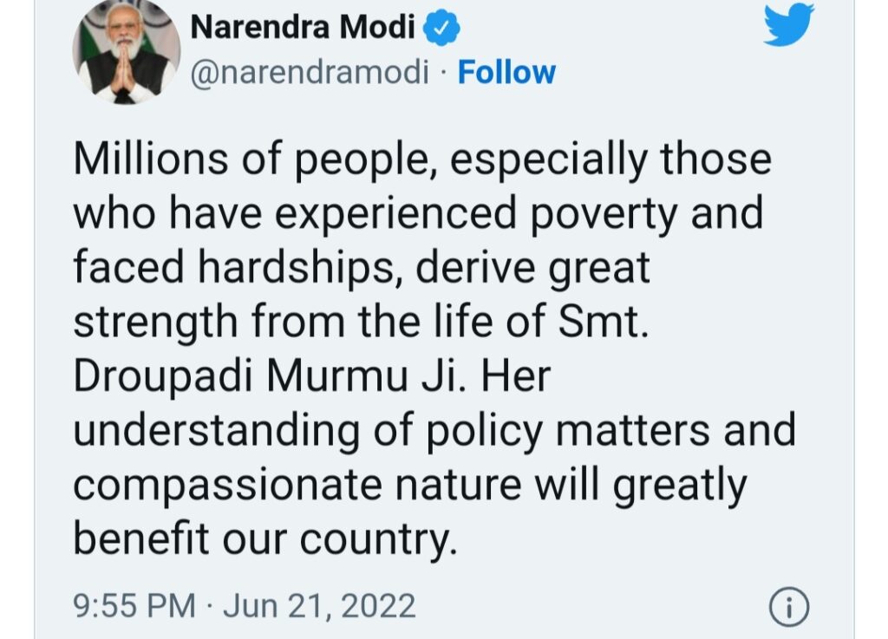Click the words "understanding of policy matters"
This screenshot has height=639, width=888.
[x=391, y=431]
